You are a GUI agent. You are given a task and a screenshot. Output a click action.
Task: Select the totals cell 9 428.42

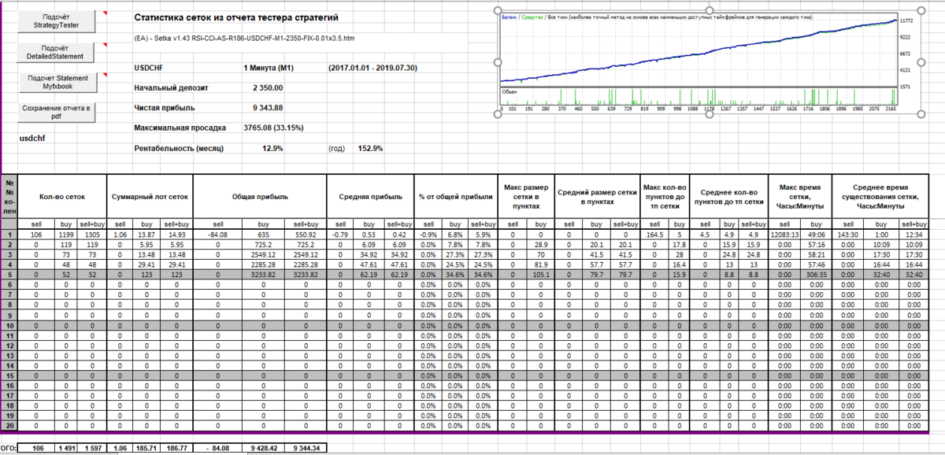(x=261, y=447)
